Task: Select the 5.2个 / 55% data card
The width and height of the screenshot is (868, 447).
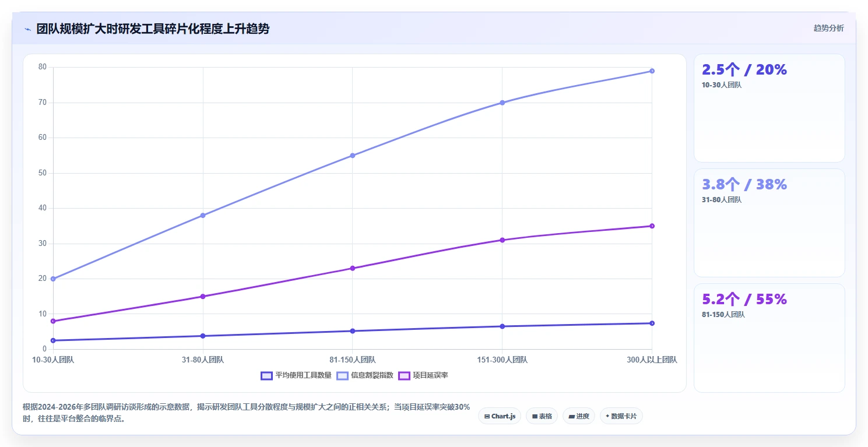Action: [769, 337]
